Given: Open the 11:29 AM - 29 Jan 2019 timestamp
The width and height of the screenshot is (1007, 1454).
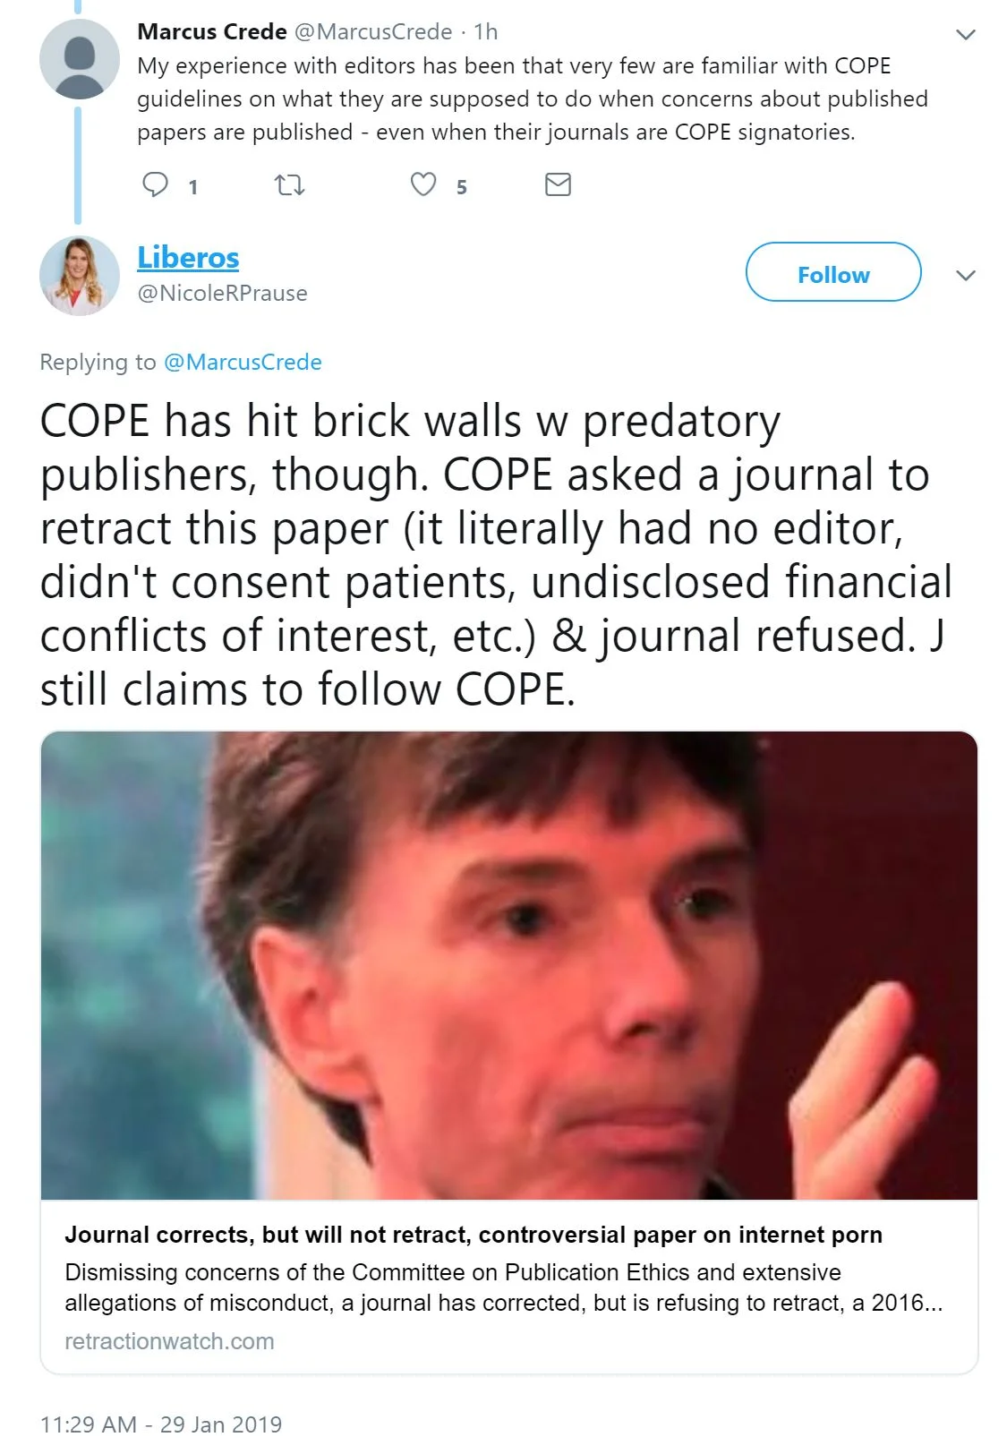Looking at the screenshot, I should click(161, 1424).
